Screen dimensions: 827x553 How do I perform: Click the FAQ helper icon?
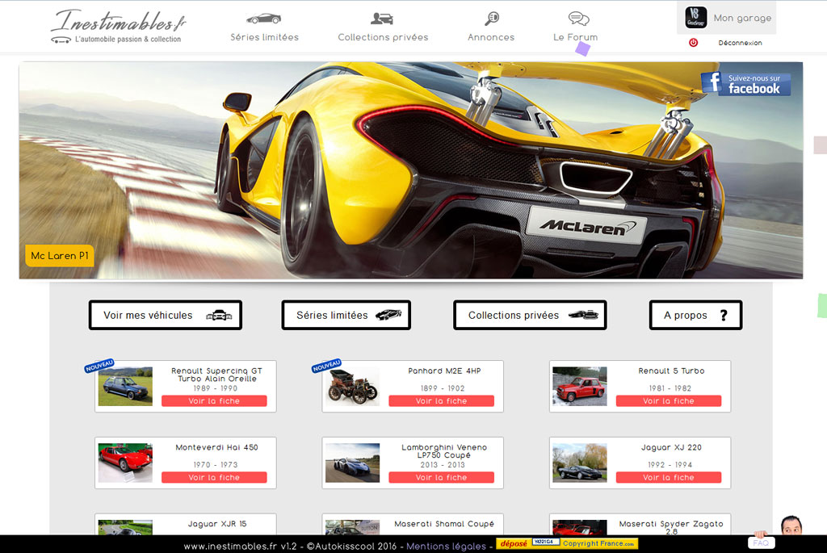pyautogui.click(x=761, y=543)
